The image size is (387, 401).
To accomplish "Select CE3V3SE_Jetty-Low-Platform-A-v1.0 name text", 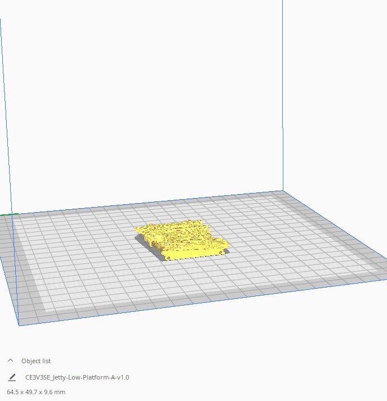I will pyautogui.click(x=77, y=377).
